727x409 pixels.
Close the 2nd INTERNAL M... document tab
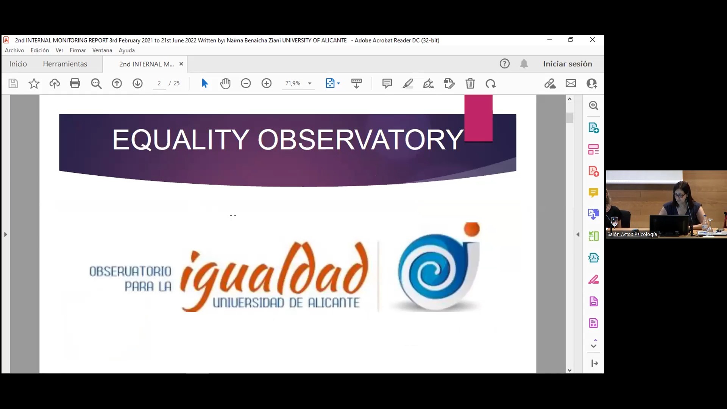coord(181,64)
